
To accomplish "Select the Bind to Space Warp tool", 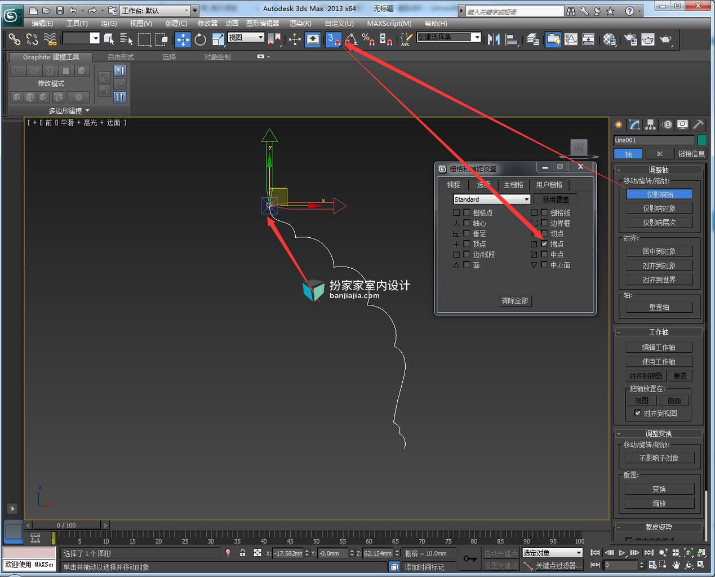I will [x=50, y=39].
